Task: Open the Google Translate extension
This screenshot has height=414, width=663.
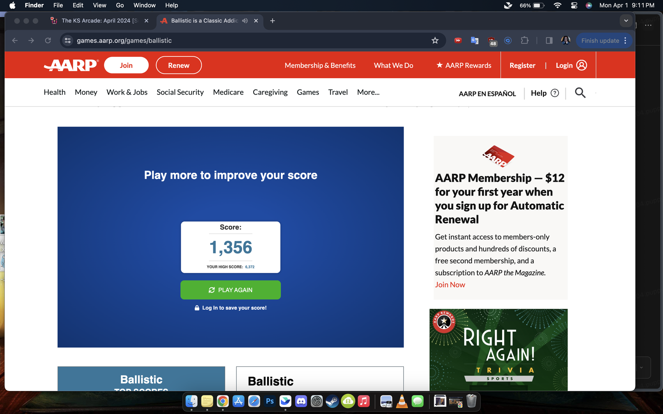Action: click(475, 41)
